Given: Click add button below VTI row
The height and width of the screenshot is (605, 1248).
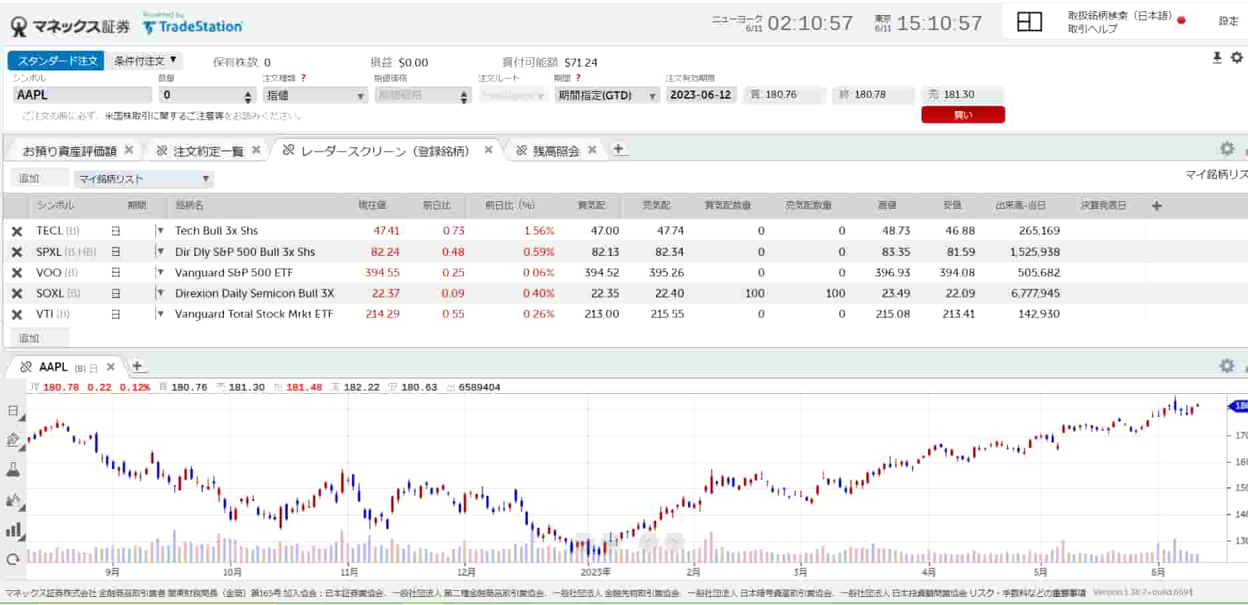Looking at the screenshot, I should tap(39, 338).
